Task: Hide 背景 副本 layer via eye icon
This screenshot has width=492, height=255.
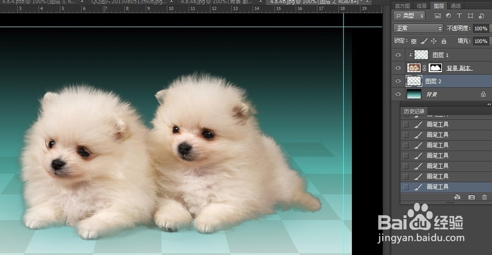Action: 398,68
